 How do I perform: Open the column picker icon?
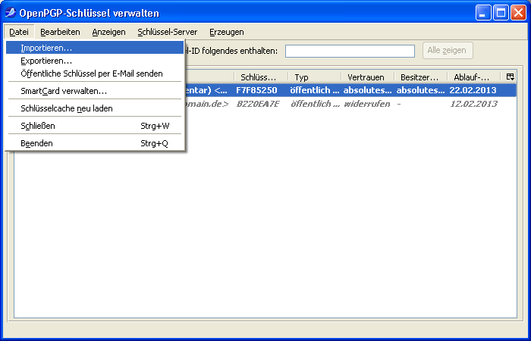click(x=510, y=77)
